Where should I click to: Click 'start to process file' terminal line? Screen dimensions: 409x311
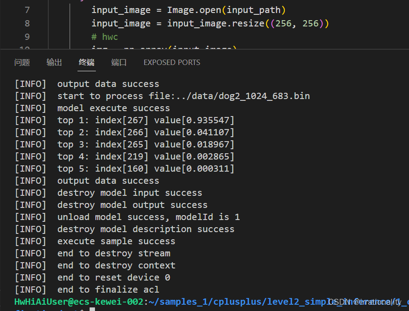[x=162, y=96]
